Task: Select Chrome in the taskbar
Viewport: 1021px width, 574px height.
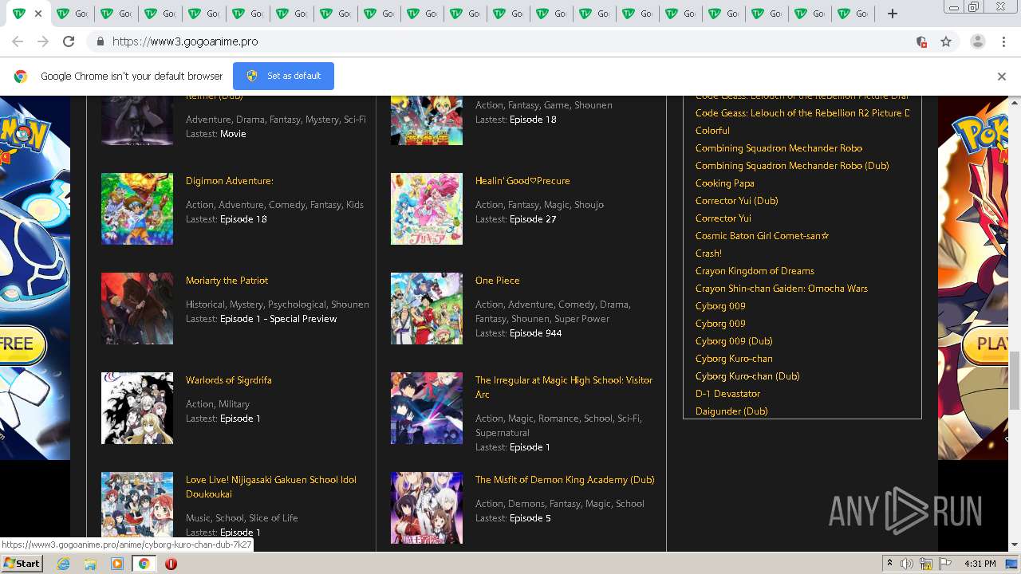Action: point(144,564)
